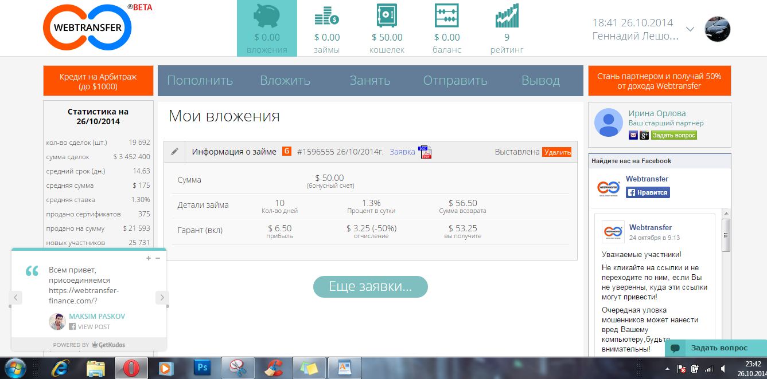Launch Internet Explorer from taskbar
The image size is (767, 379).
60,368
